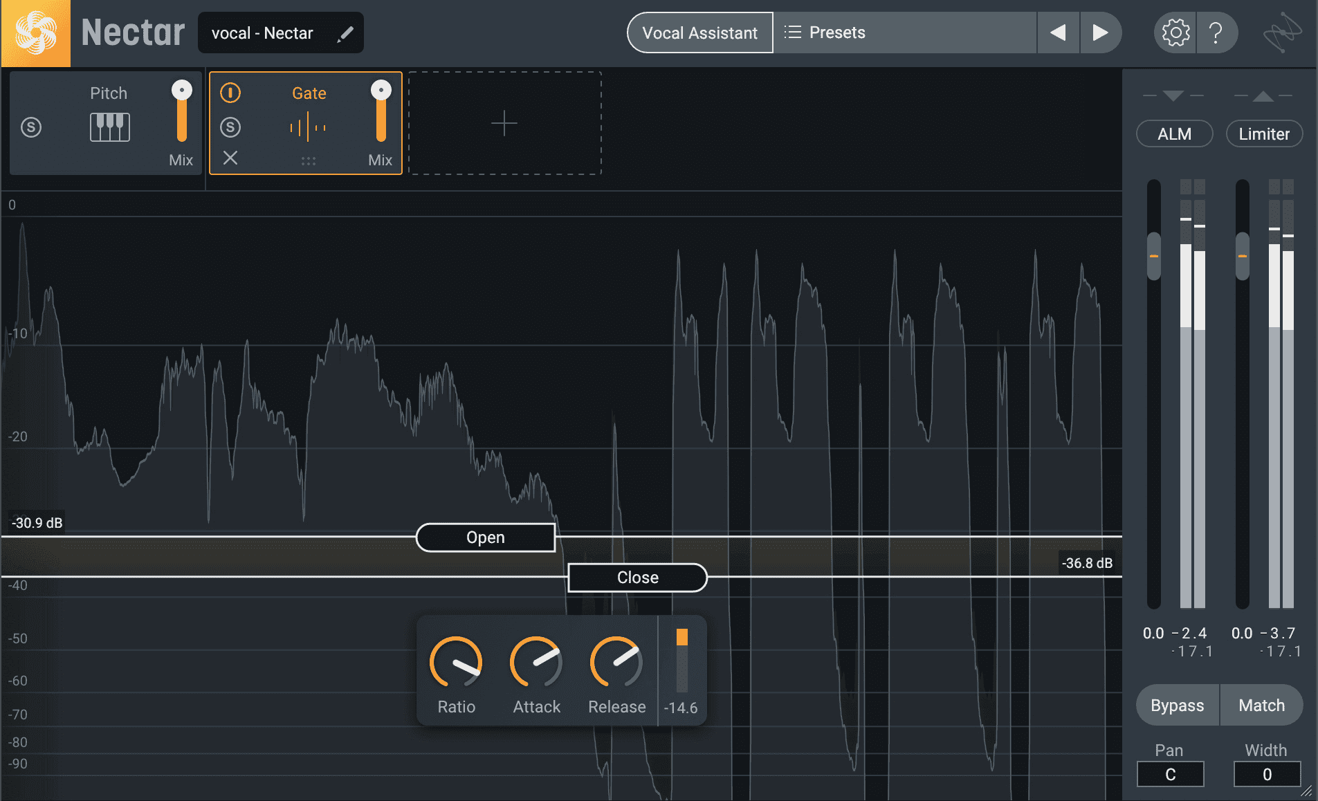
Task: Click the output gain up-triangle indicator
Action: point(1263,95)
